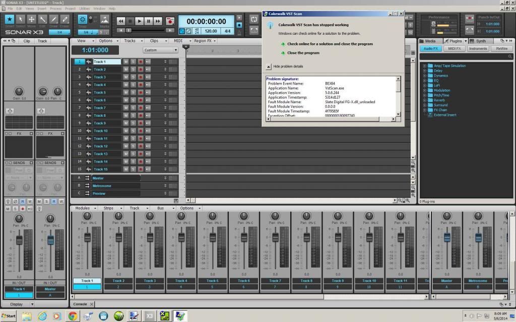Click the transport Record button
Image resolution: width=516 pixels, height=322 pixels.
tap(170, 21)
